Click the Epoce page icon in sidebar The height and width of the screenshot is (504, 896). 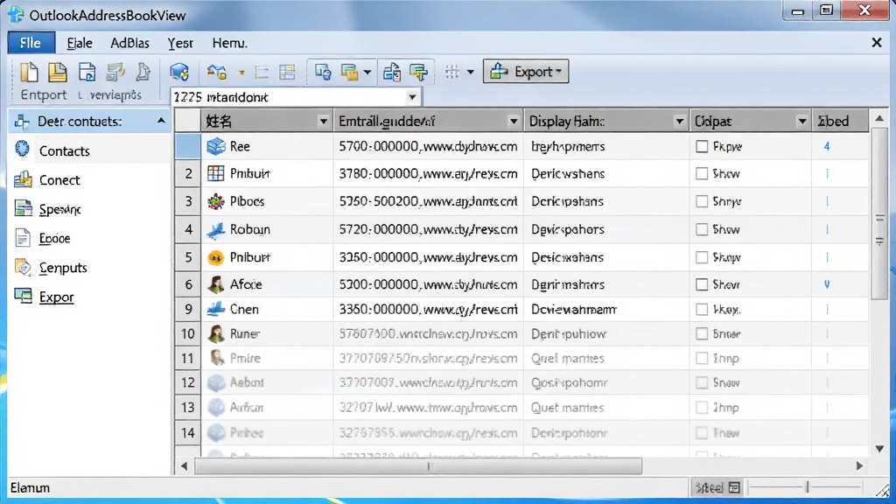click(23, 238)
